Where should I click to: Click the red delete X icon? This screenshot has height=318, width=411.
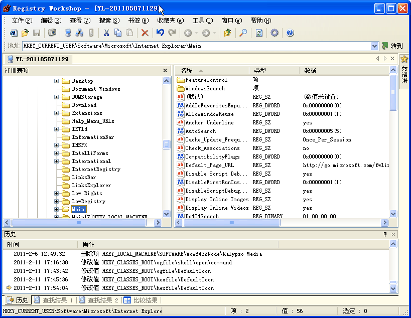tap(145, 33)
